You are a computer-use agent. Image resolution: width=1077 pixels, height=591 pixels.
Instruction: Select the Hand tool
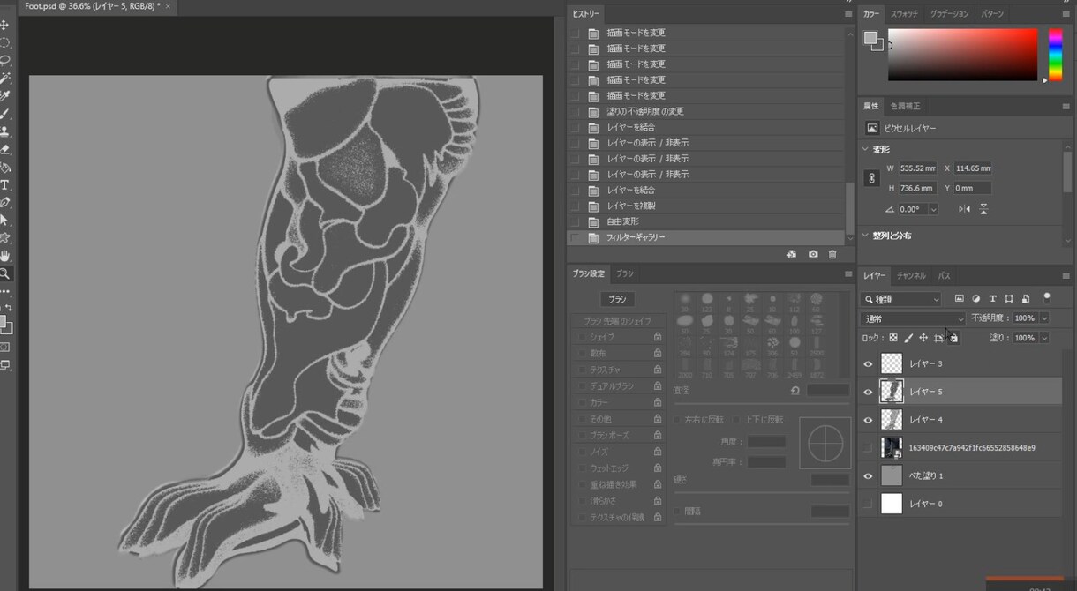click(5, 256)
